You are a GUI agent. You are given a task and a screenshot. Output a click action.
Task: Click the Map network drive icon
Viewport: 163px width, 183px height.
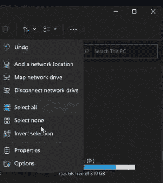(x=7, y=78)
